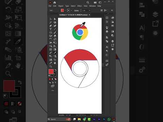This screenshot has width=163, height=122.
Task: Click the Home icon in title bar
Action: point(55,2)
